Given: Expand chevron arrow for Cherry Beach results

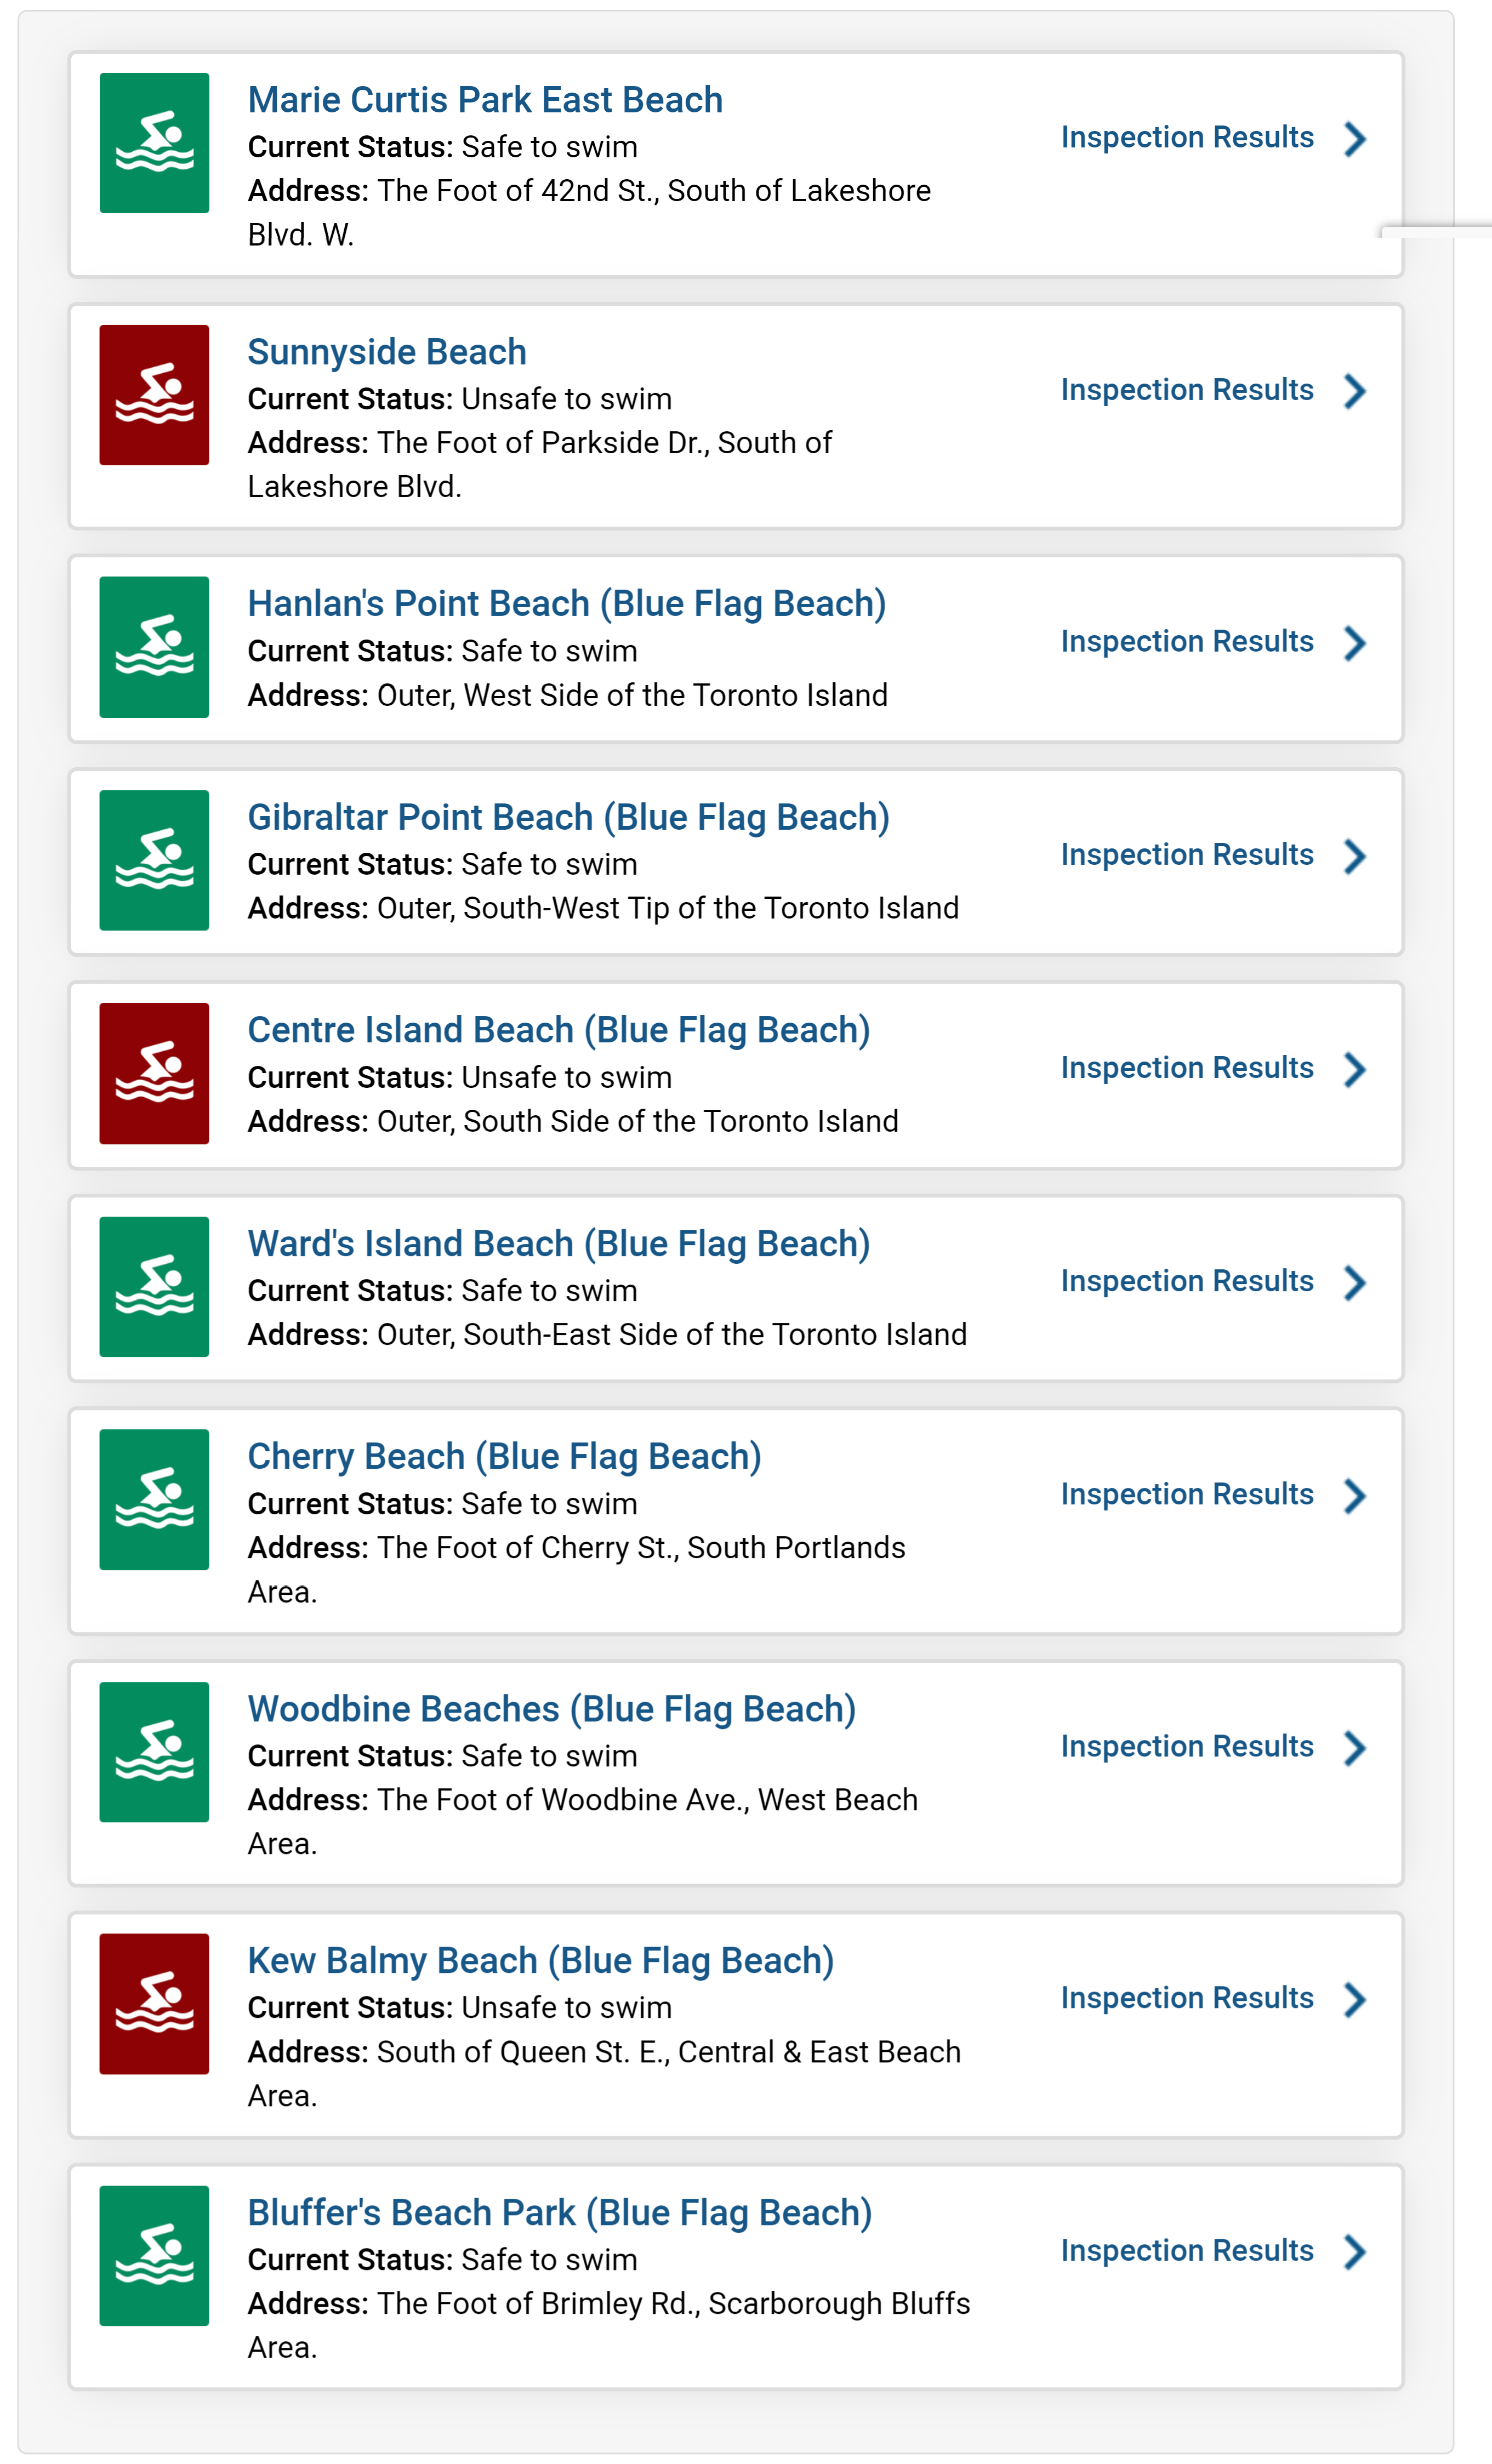Looking at the screenshot, I should coord(1355,1496).
